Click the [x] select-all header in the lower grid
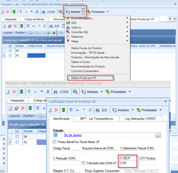 [17, 131]
